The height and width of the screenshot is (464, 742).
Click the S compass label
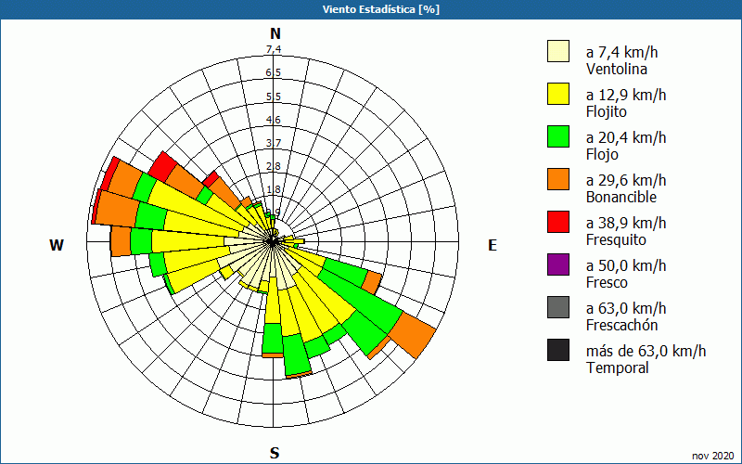pos(275,453)
